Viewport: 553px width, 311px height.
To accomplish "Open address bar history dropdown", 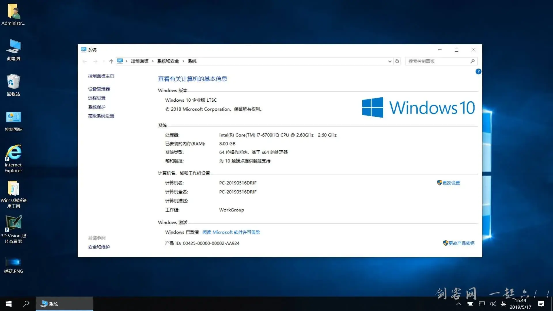I will pos(390,61).
